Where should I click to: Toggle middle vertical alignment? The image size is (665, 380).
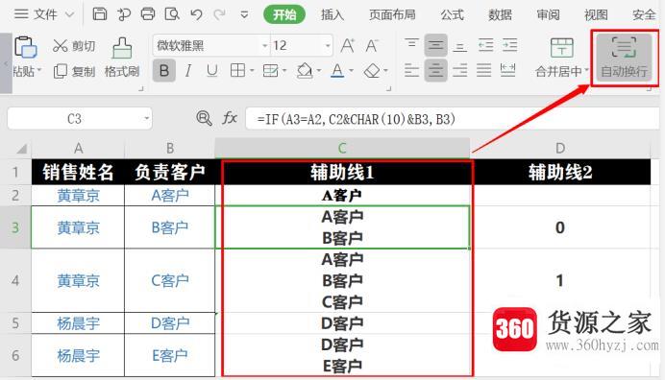tap(435, 45)
